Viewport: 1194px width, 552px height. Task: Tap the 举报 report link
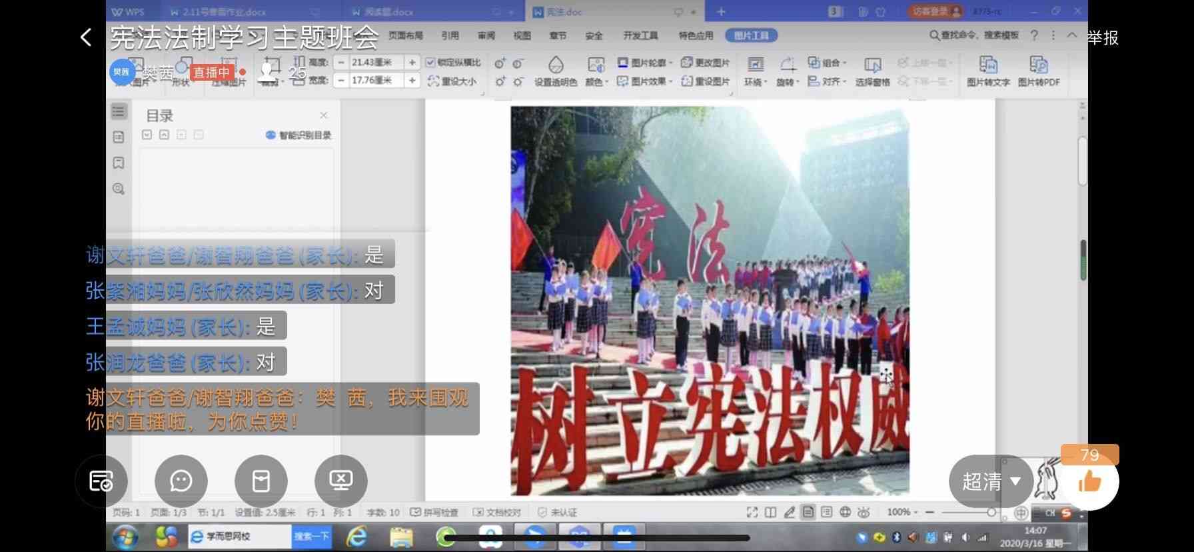coord(1103,38)
